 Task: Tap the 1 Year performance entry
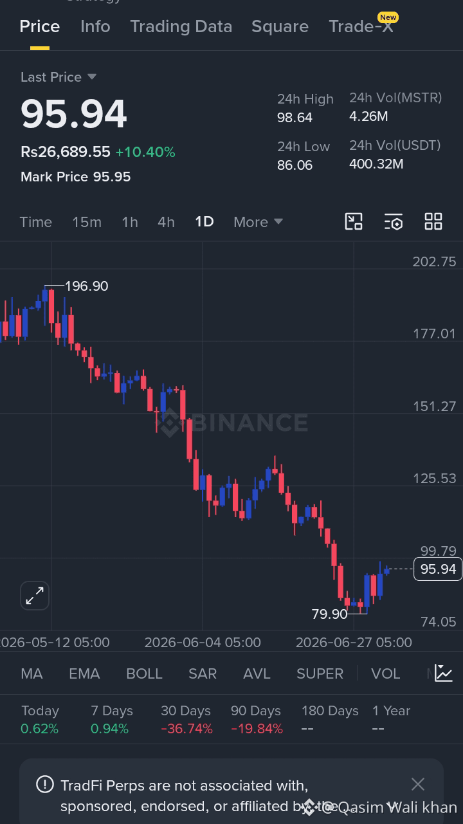pyautogui.click(x=391, y=720)
